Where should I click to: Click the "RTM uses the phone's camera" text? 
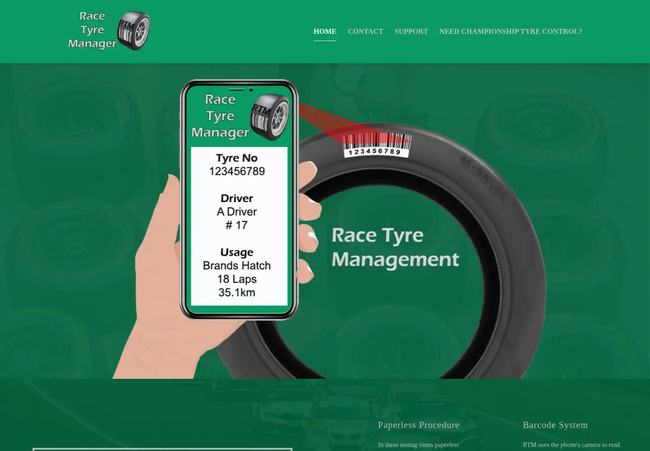click(571, 445)
